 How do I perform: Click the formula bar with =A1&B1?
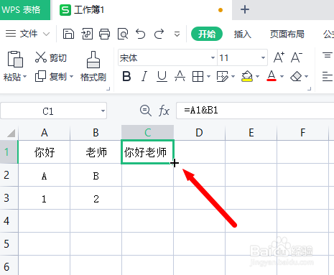[255, 111]
